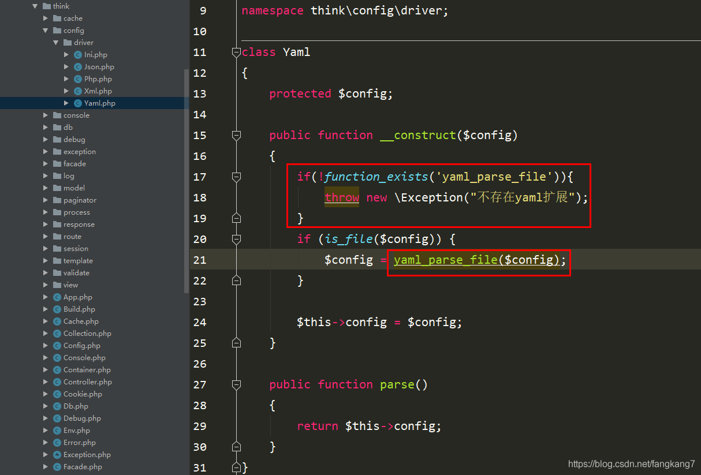Select the paginator folder row

click(95, 200)
